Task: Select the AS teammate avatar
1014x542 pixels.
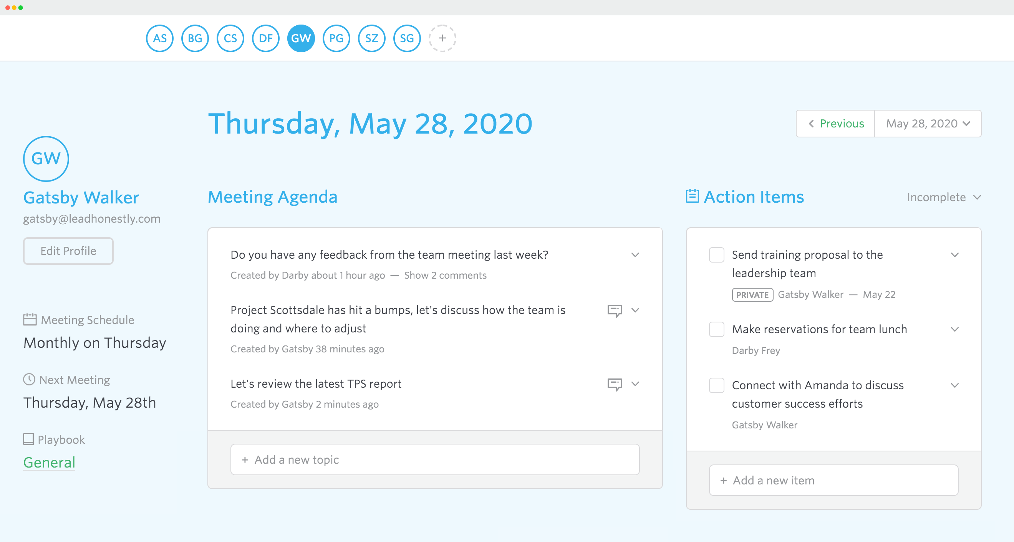Action: 159,38
